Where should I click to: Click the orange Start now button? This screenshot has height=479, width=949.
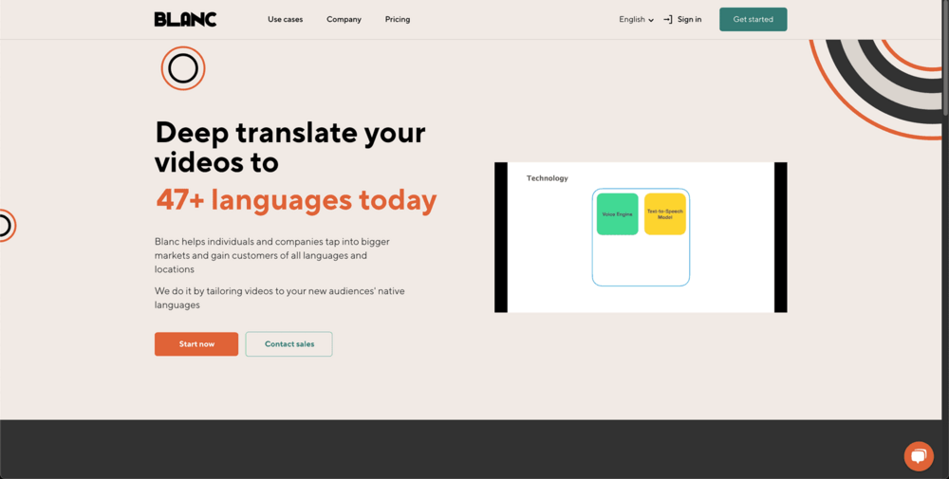point(196,343)
